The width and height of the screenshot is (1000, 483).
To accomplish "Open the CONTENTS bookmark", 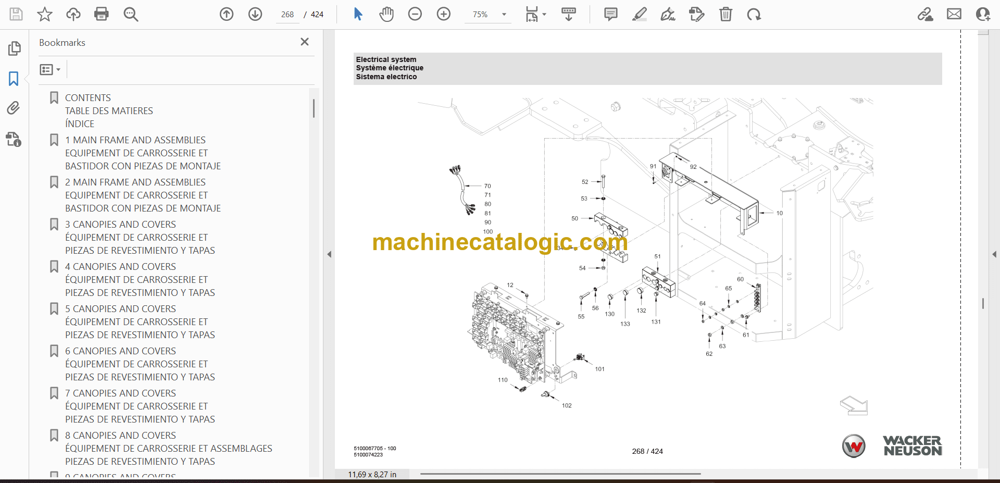I will [87, 97].
